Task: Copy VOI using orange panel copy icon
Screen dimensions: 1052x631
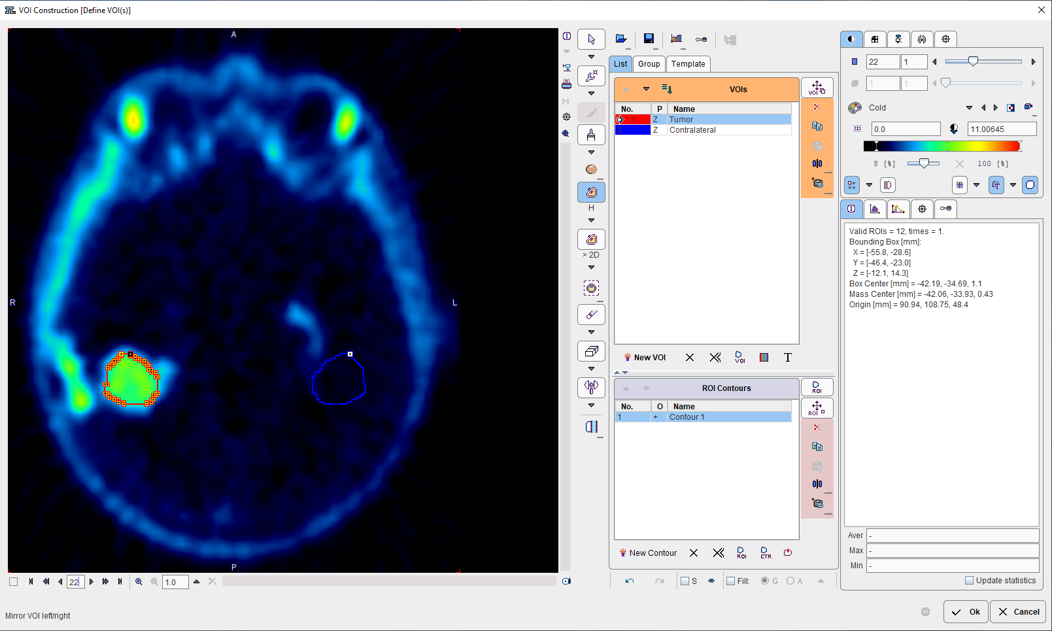Action: coord(817,126)
